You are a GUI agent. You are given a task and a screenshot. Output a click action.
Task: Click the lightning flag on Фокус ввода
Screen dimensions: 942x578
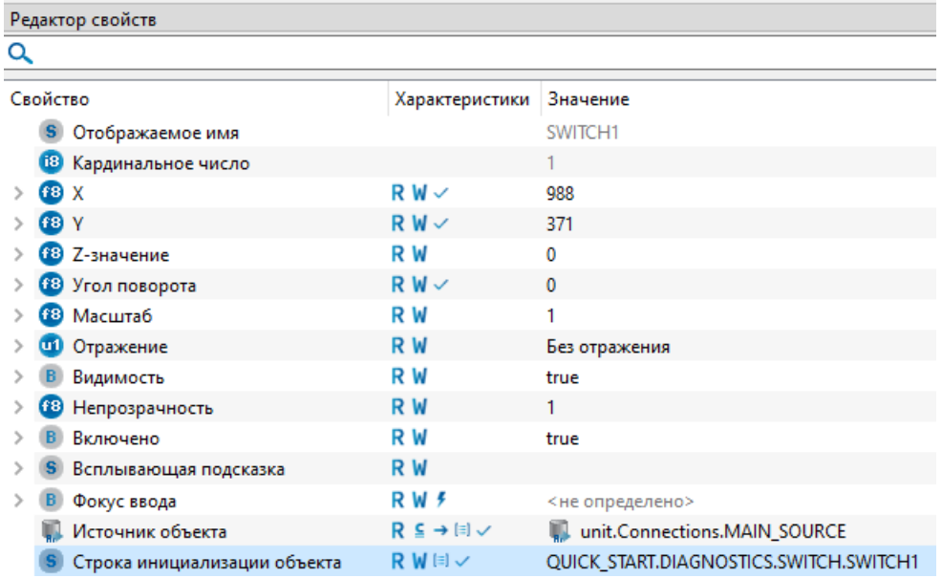coord(440,500)
